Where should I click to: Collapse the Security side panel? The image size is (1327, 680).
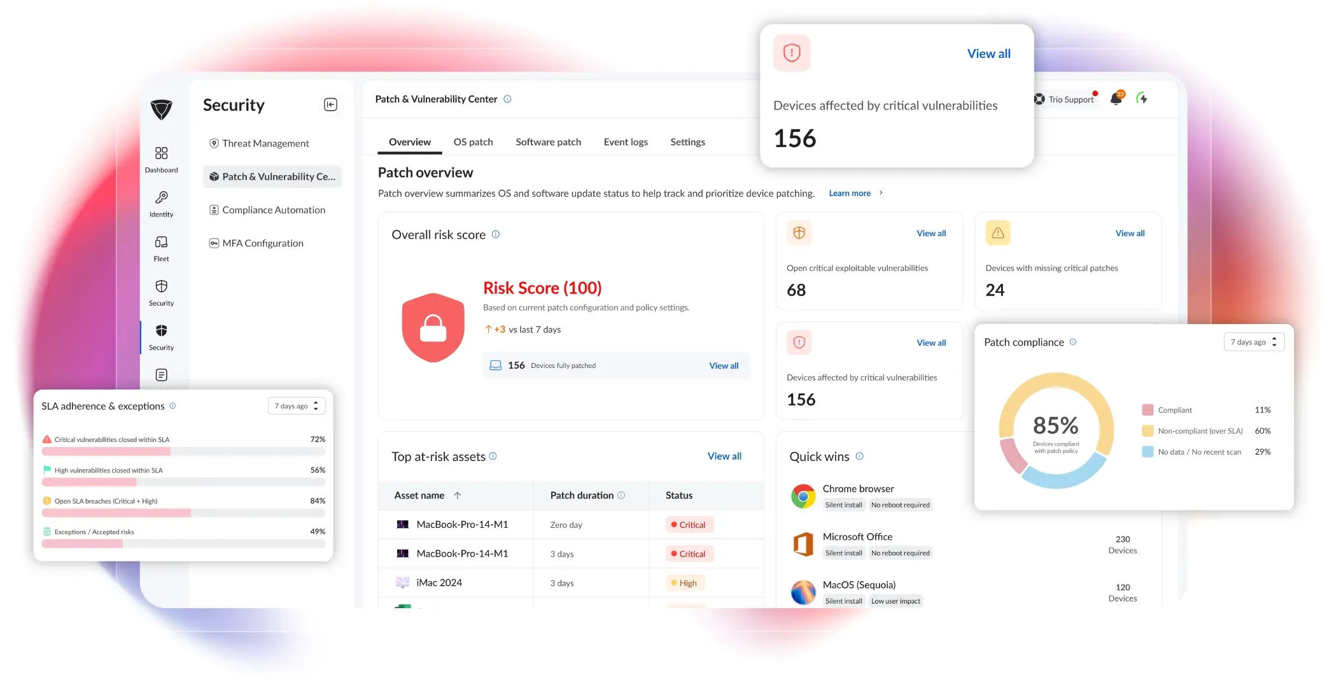tap(330, 104)
